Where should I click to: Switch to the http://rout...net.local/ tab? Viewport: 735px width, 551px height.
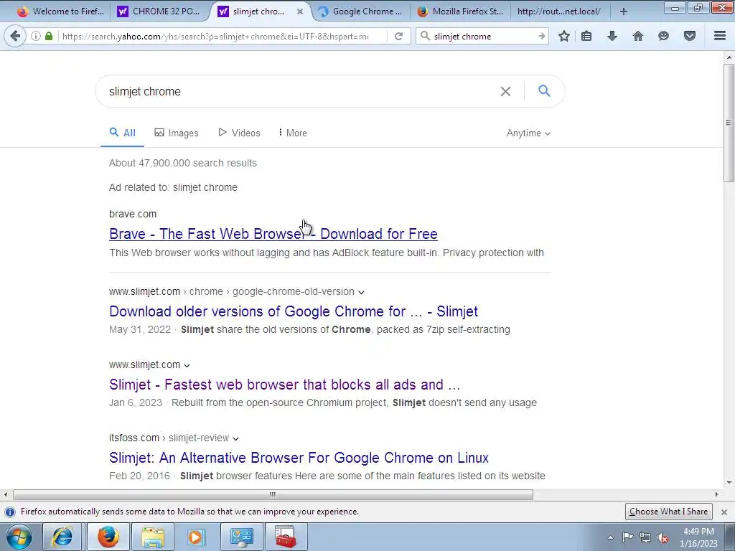click(x=558, y=11)
